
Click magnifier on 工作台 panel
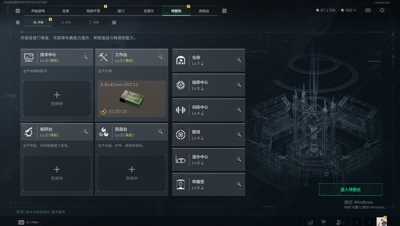161,58
